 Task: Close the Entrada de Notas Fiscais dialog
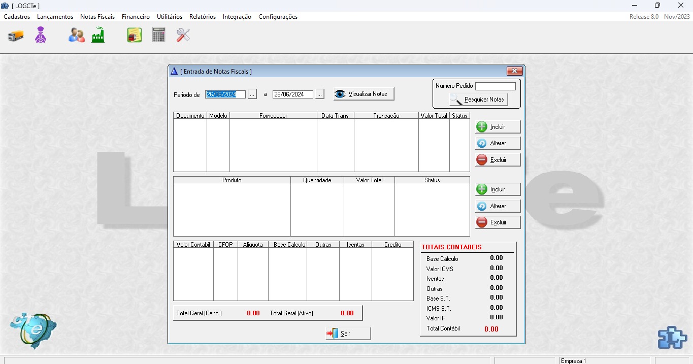[514, 72]
